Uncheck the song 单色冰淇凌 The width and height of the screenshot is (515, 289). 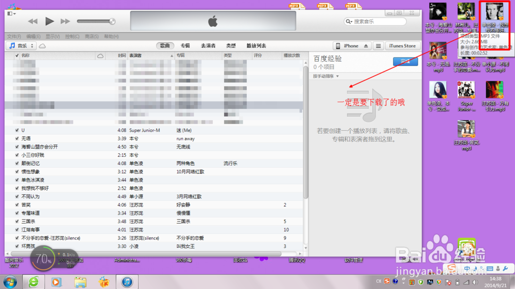17,180
